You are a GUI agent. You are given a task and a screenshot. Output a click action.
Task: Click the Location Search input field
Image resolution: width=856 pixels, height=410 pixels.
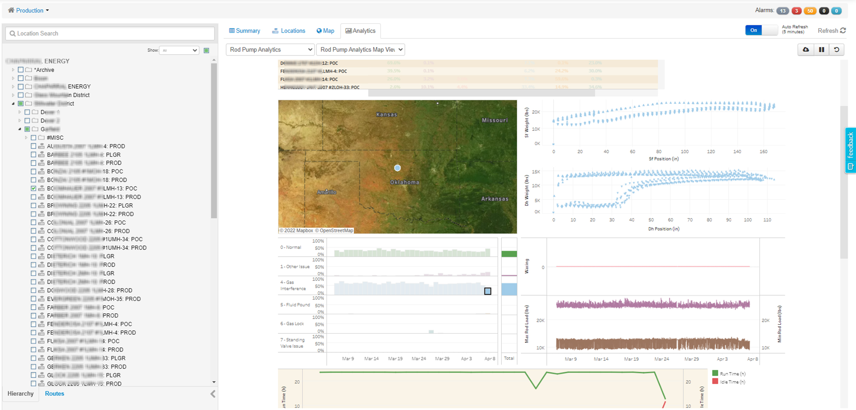tap(110, 34)
